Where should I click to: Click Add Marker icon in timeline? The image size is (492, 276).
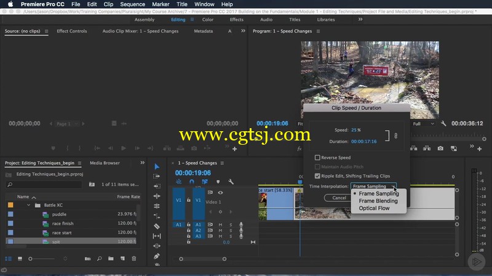(x=218, y=182)
